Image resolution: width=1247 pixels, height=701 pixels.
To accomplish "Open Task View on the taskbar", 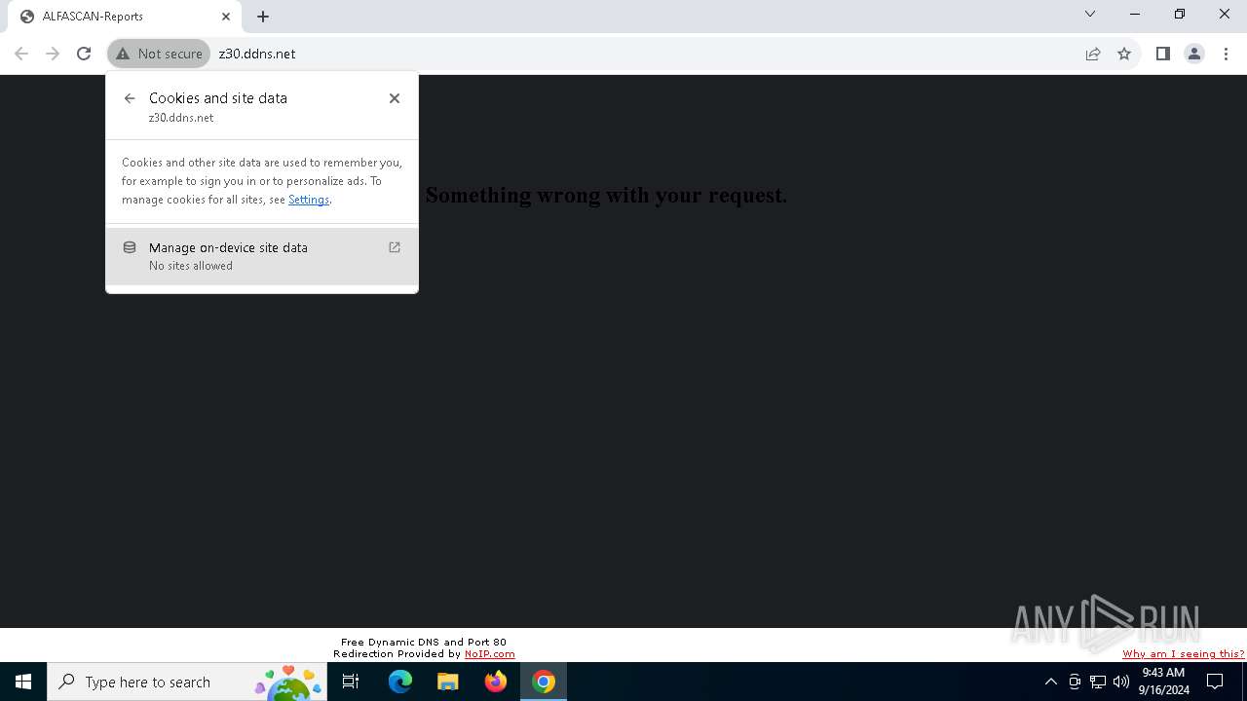I will pos(351,682).
